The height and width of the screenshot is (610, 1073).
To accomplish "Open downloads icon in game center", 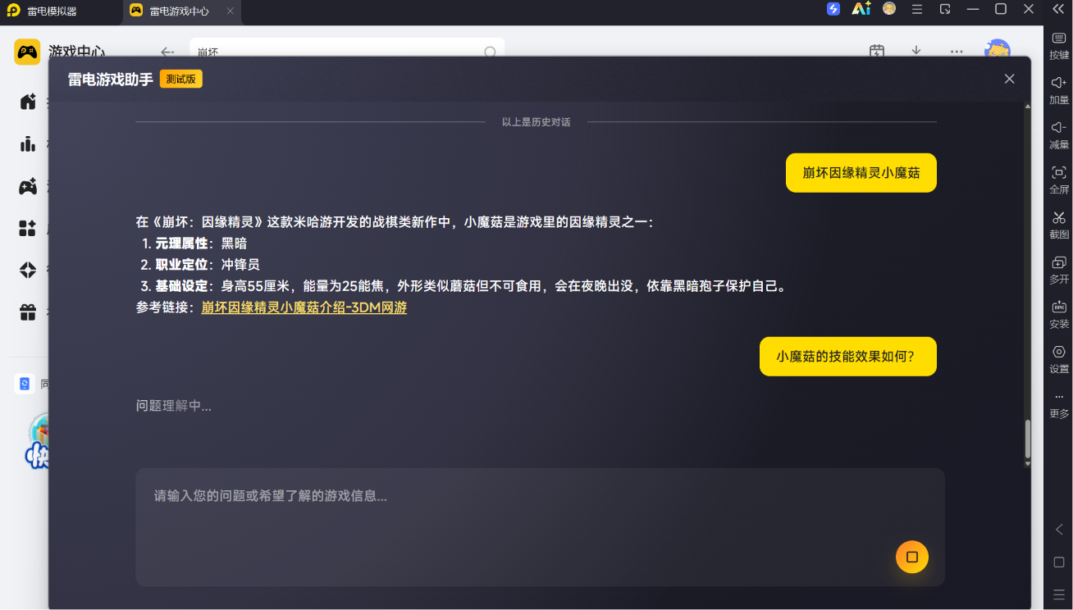I will 916,51.
